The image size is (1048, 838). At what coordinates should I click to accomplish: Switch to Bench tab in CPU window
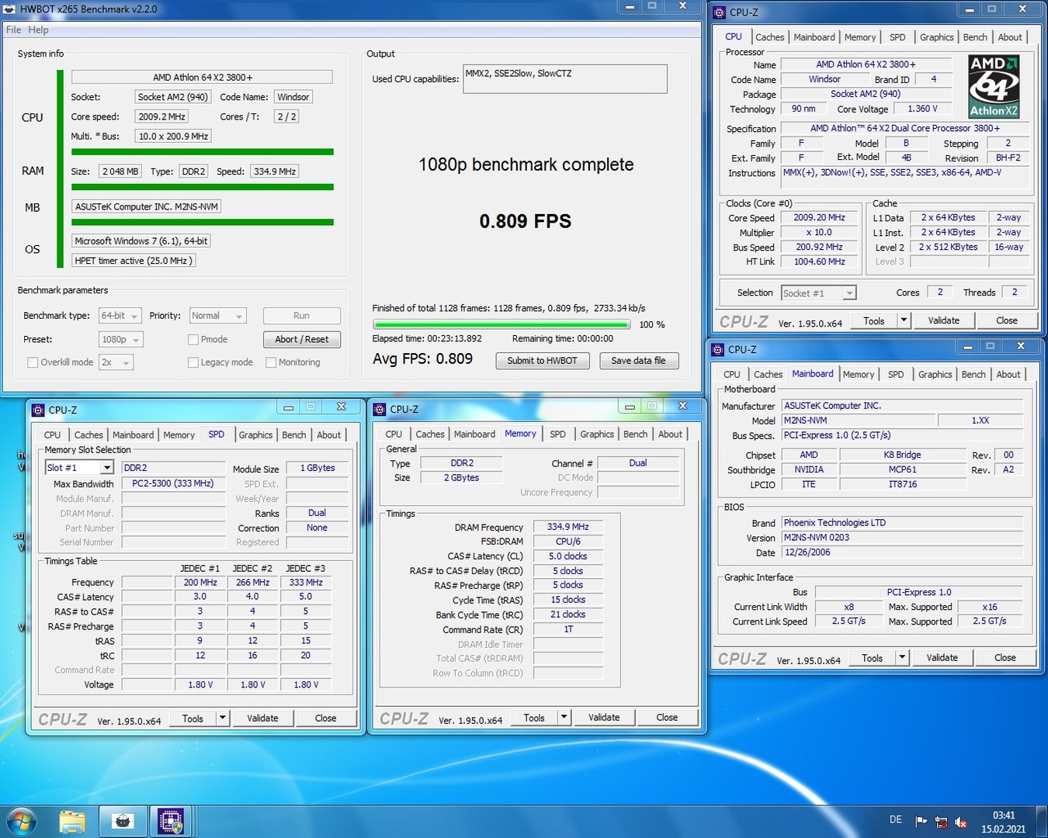click(x=975, y=37)
